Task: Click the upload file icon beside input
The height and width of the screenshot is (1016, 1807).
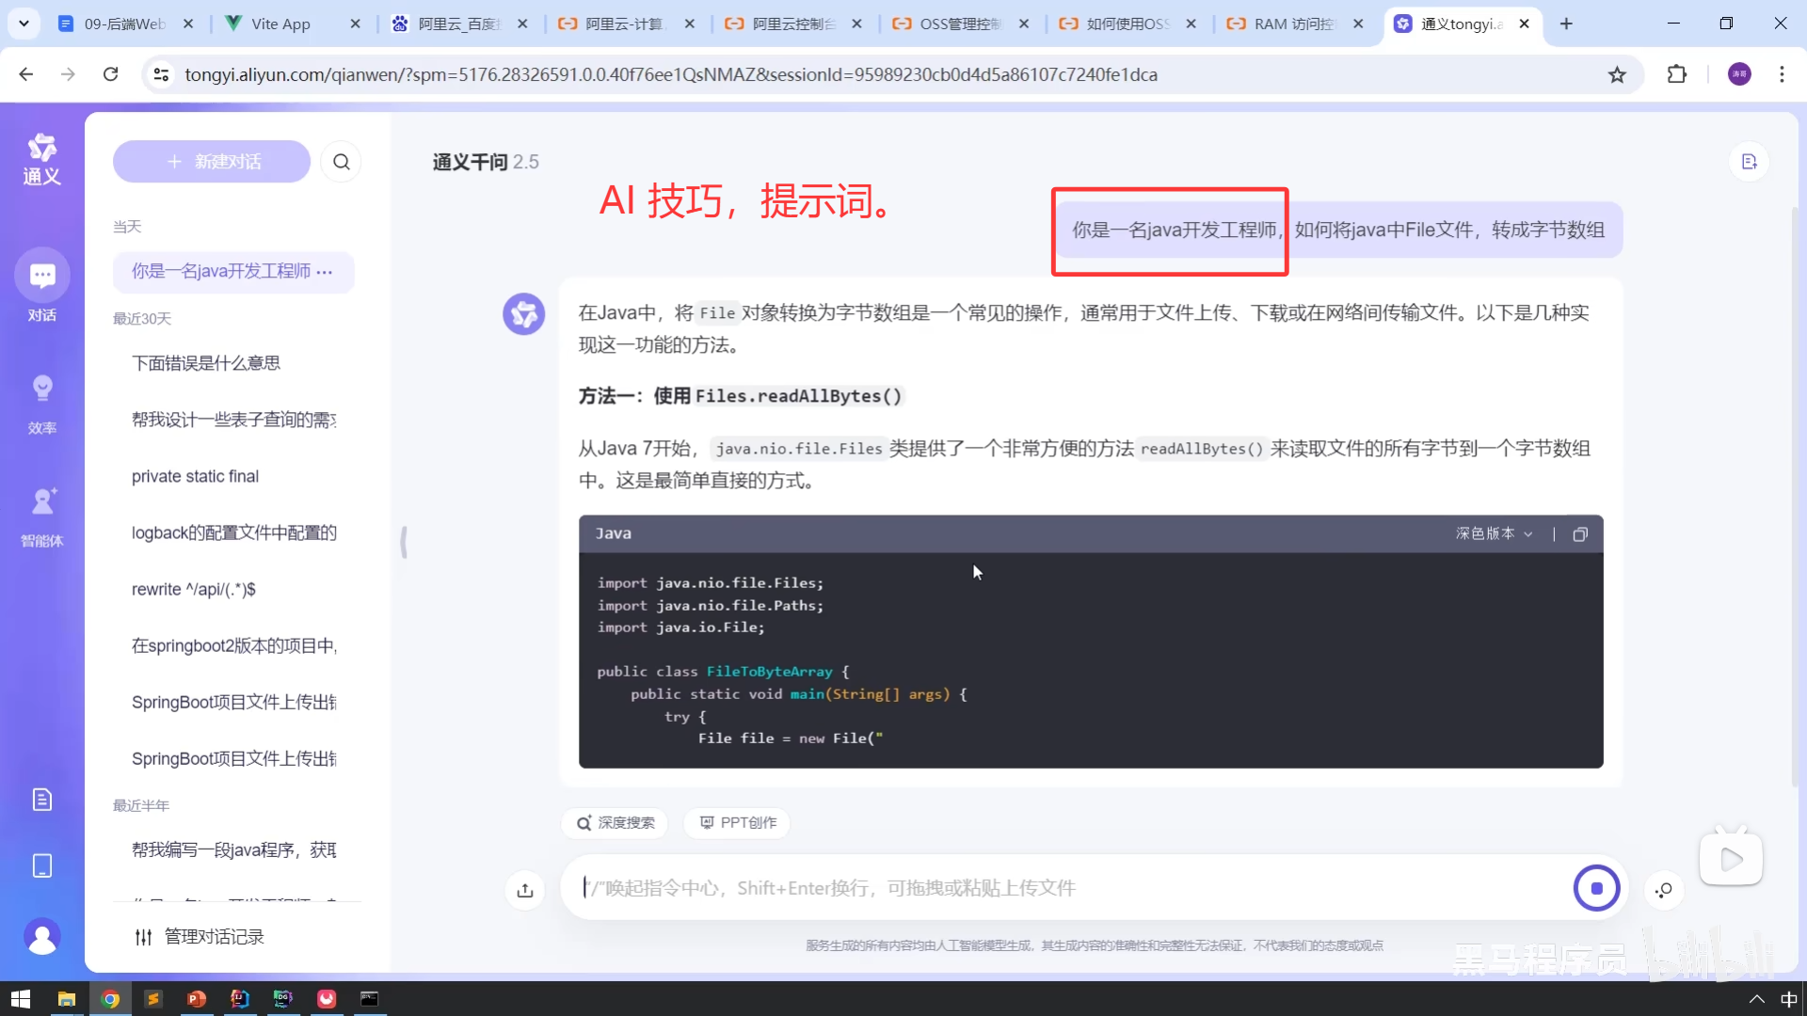Action: (x=525, y=890)
